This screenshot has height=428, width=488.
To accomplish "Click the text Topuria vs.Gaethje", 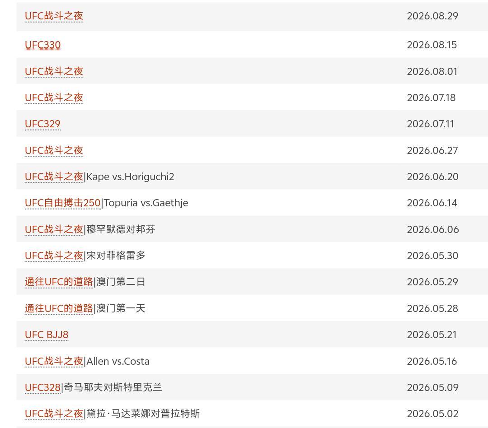I will (146, 203).
